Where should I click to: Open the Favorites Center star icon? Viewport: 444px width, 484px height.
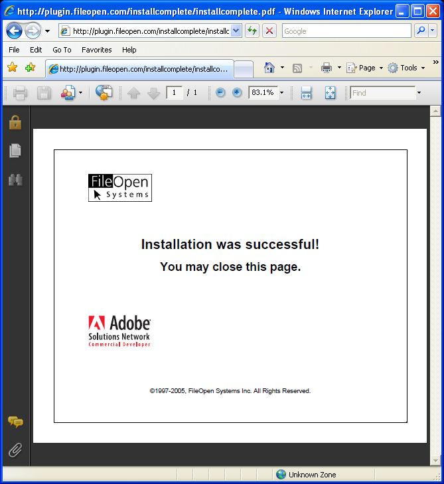click(x=13, y=67)
